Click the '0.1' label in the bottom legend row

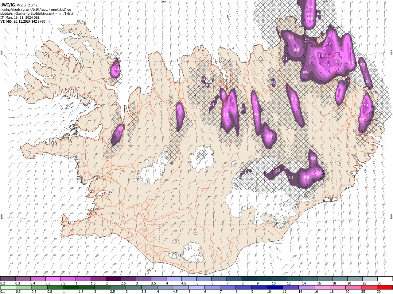click(x=3, y=292)
